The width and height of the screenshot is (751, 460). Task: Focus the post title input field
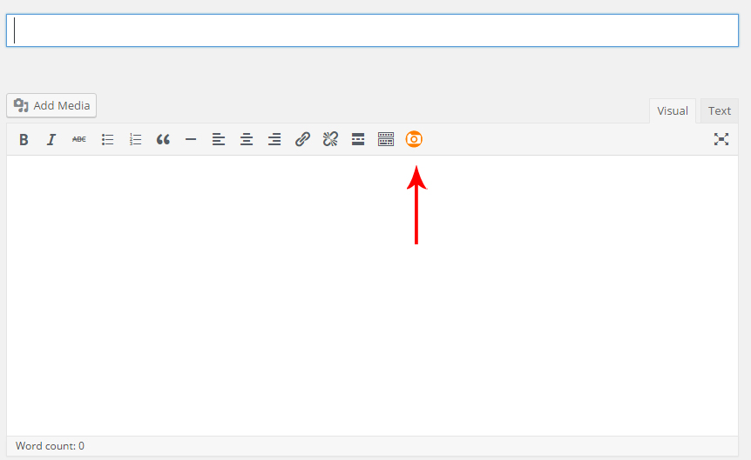point(372,30)
